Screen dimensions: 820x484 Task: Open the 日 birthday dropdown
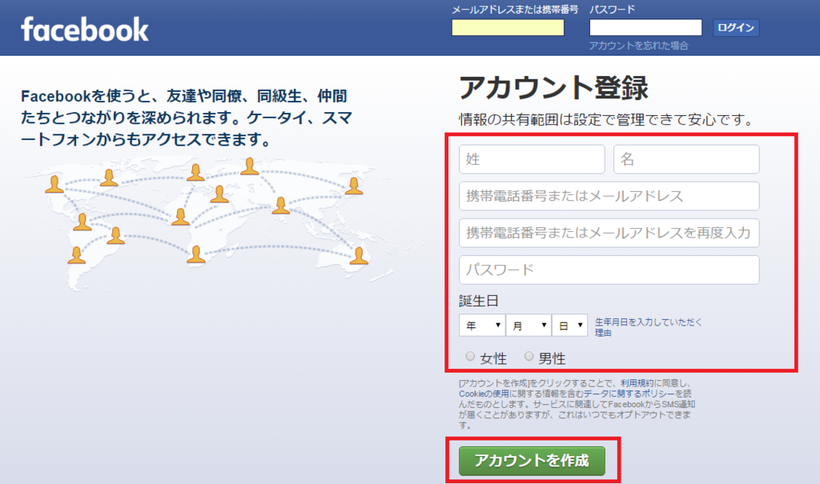point(569,325)
